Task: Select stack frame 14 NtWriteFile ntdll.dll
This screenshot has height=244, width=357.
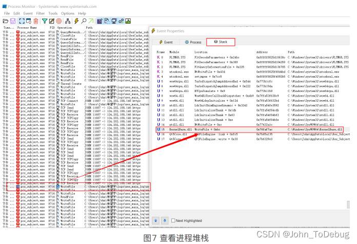Action: [253, 124]
